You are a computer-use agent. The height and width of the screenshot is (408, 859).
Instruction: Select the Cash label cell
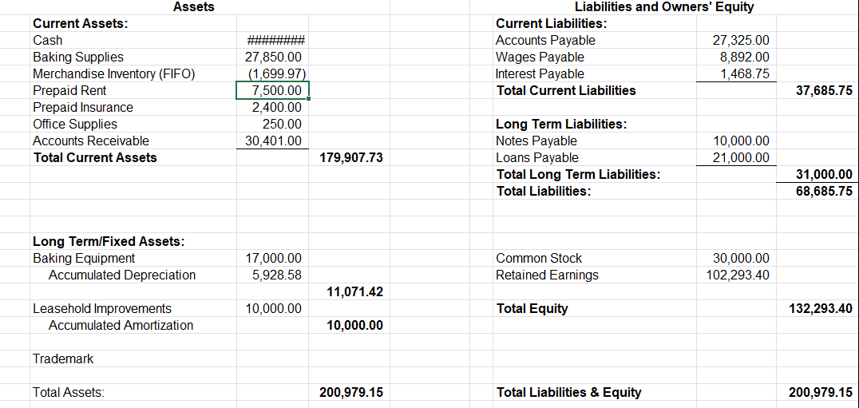coord(48,41)
